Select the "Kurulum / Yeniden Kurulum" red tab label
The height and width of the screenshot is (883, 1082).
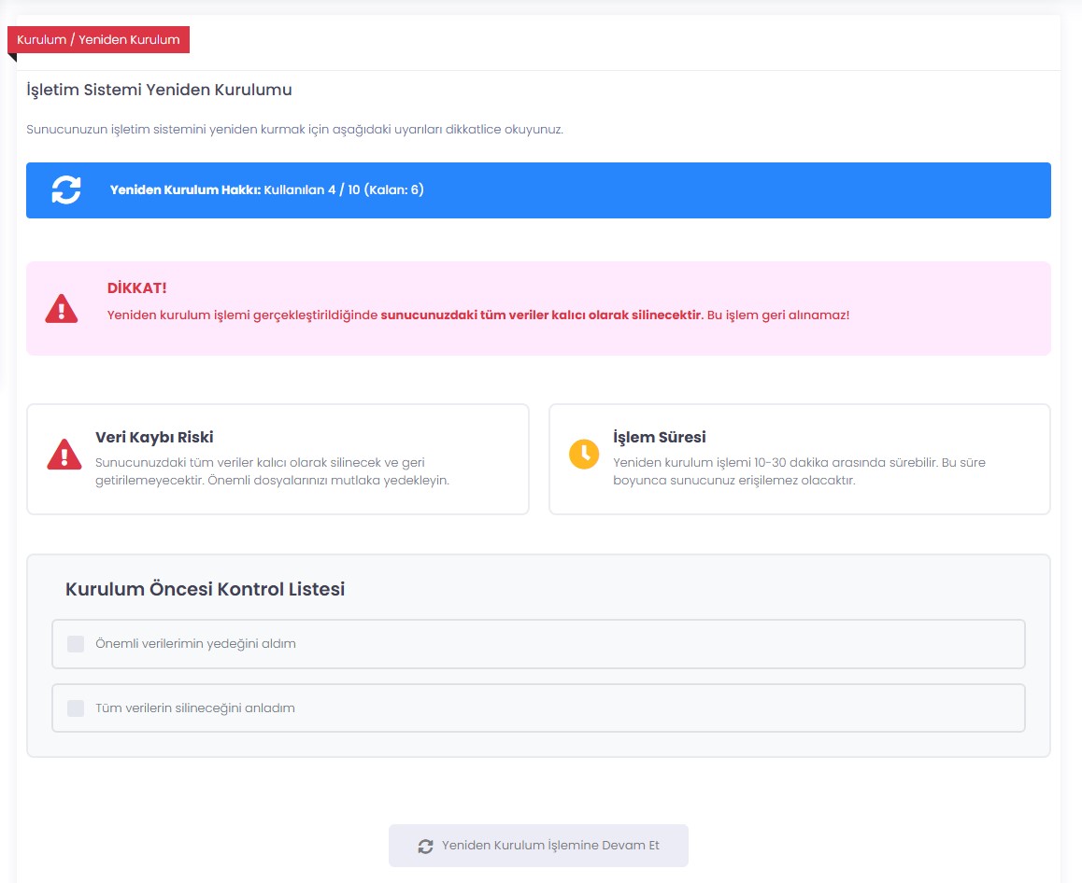click(99, 39)
